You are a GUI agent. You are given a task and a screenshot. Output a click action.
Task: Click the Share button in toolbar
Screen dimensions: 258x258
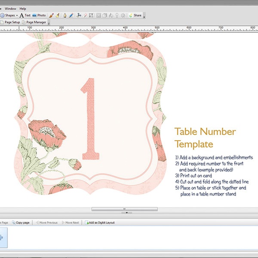pyautogui.click(x=135, y=15)
